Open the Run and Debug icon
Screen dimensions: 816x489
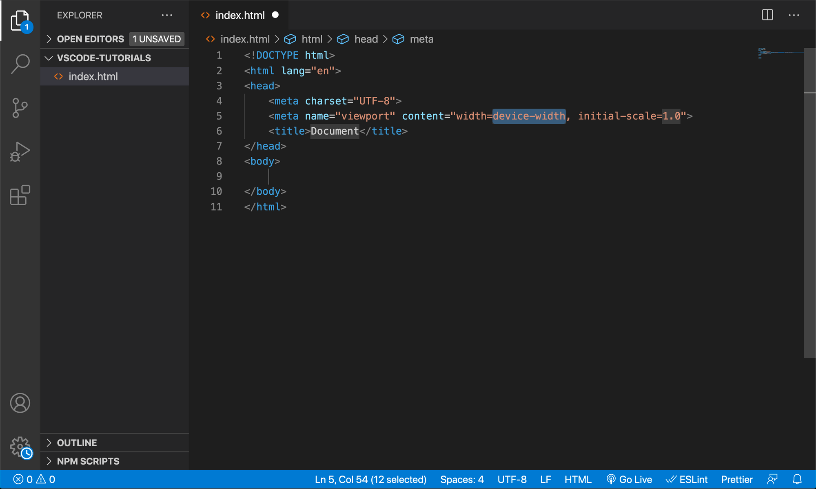click(20, 151)
